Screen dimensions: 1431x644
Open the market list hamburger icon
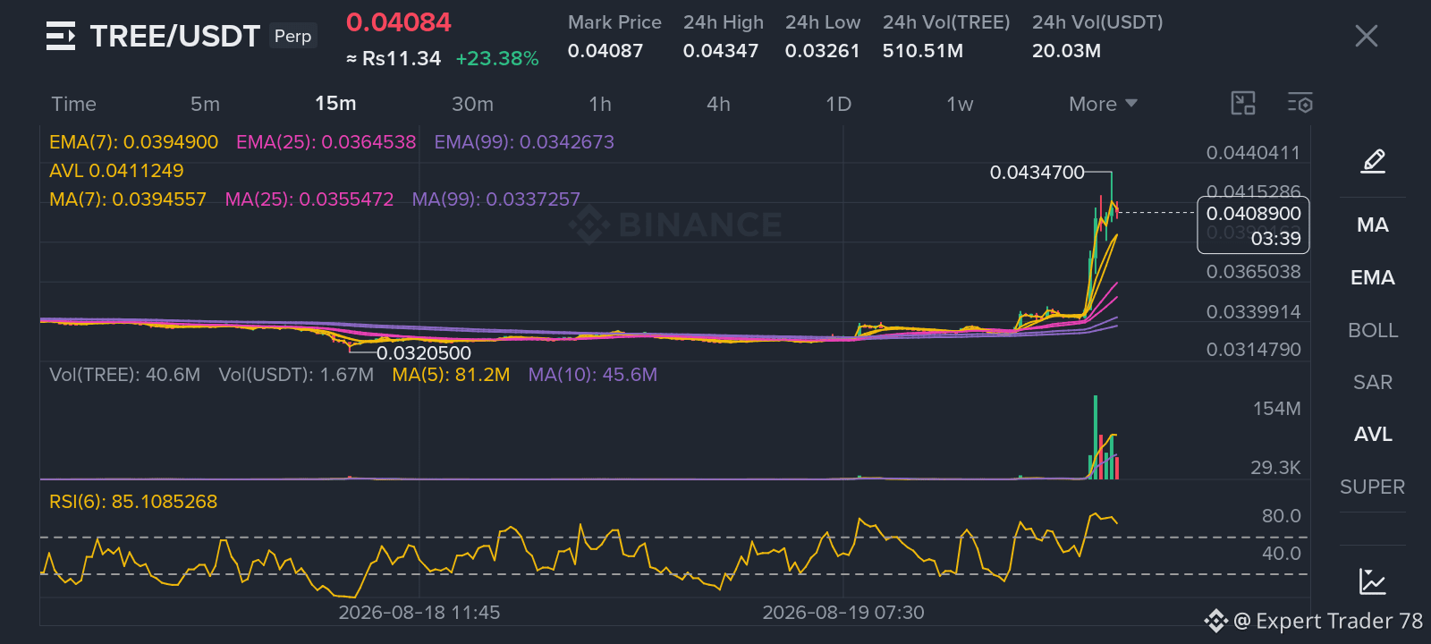click(x=61, y=36)
